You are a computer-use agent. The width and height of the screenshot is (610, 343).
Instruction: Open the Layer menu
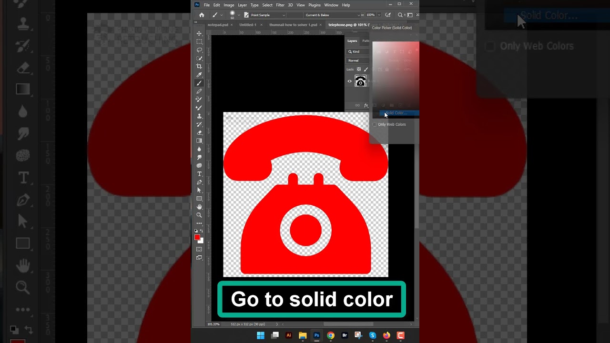point(242,5)
